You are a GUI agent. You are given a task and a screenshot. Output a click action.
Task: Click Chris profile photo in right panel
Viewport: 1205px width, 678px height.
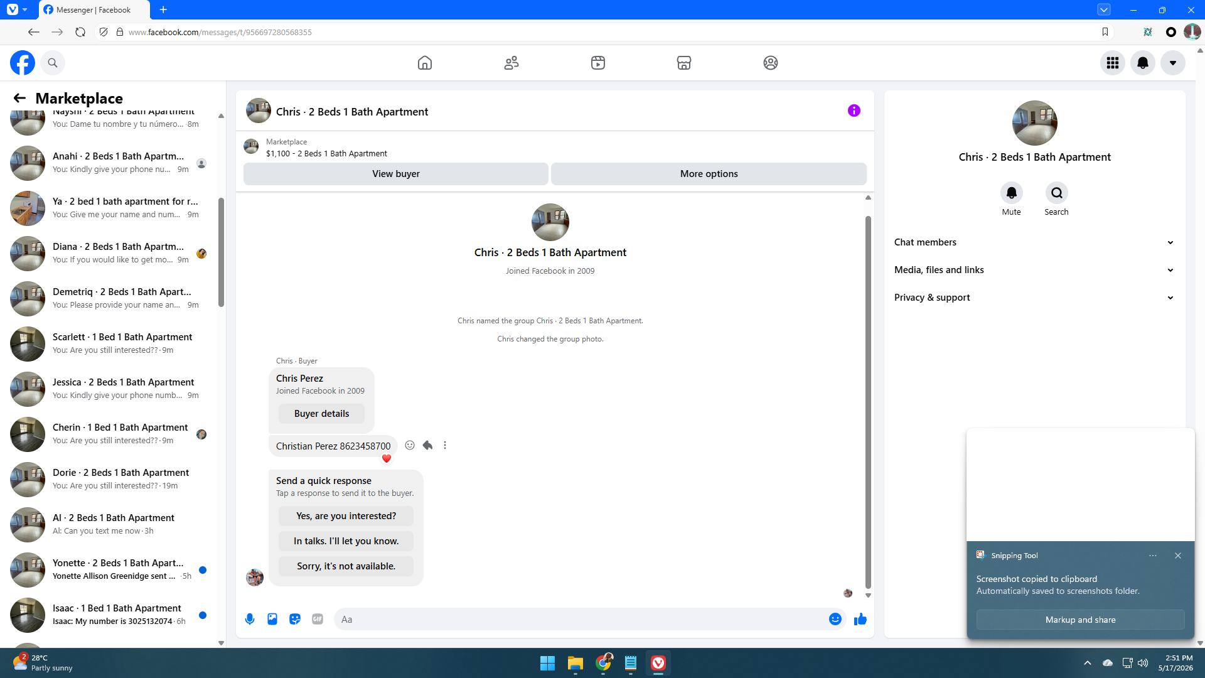(x=1035, y=123)
